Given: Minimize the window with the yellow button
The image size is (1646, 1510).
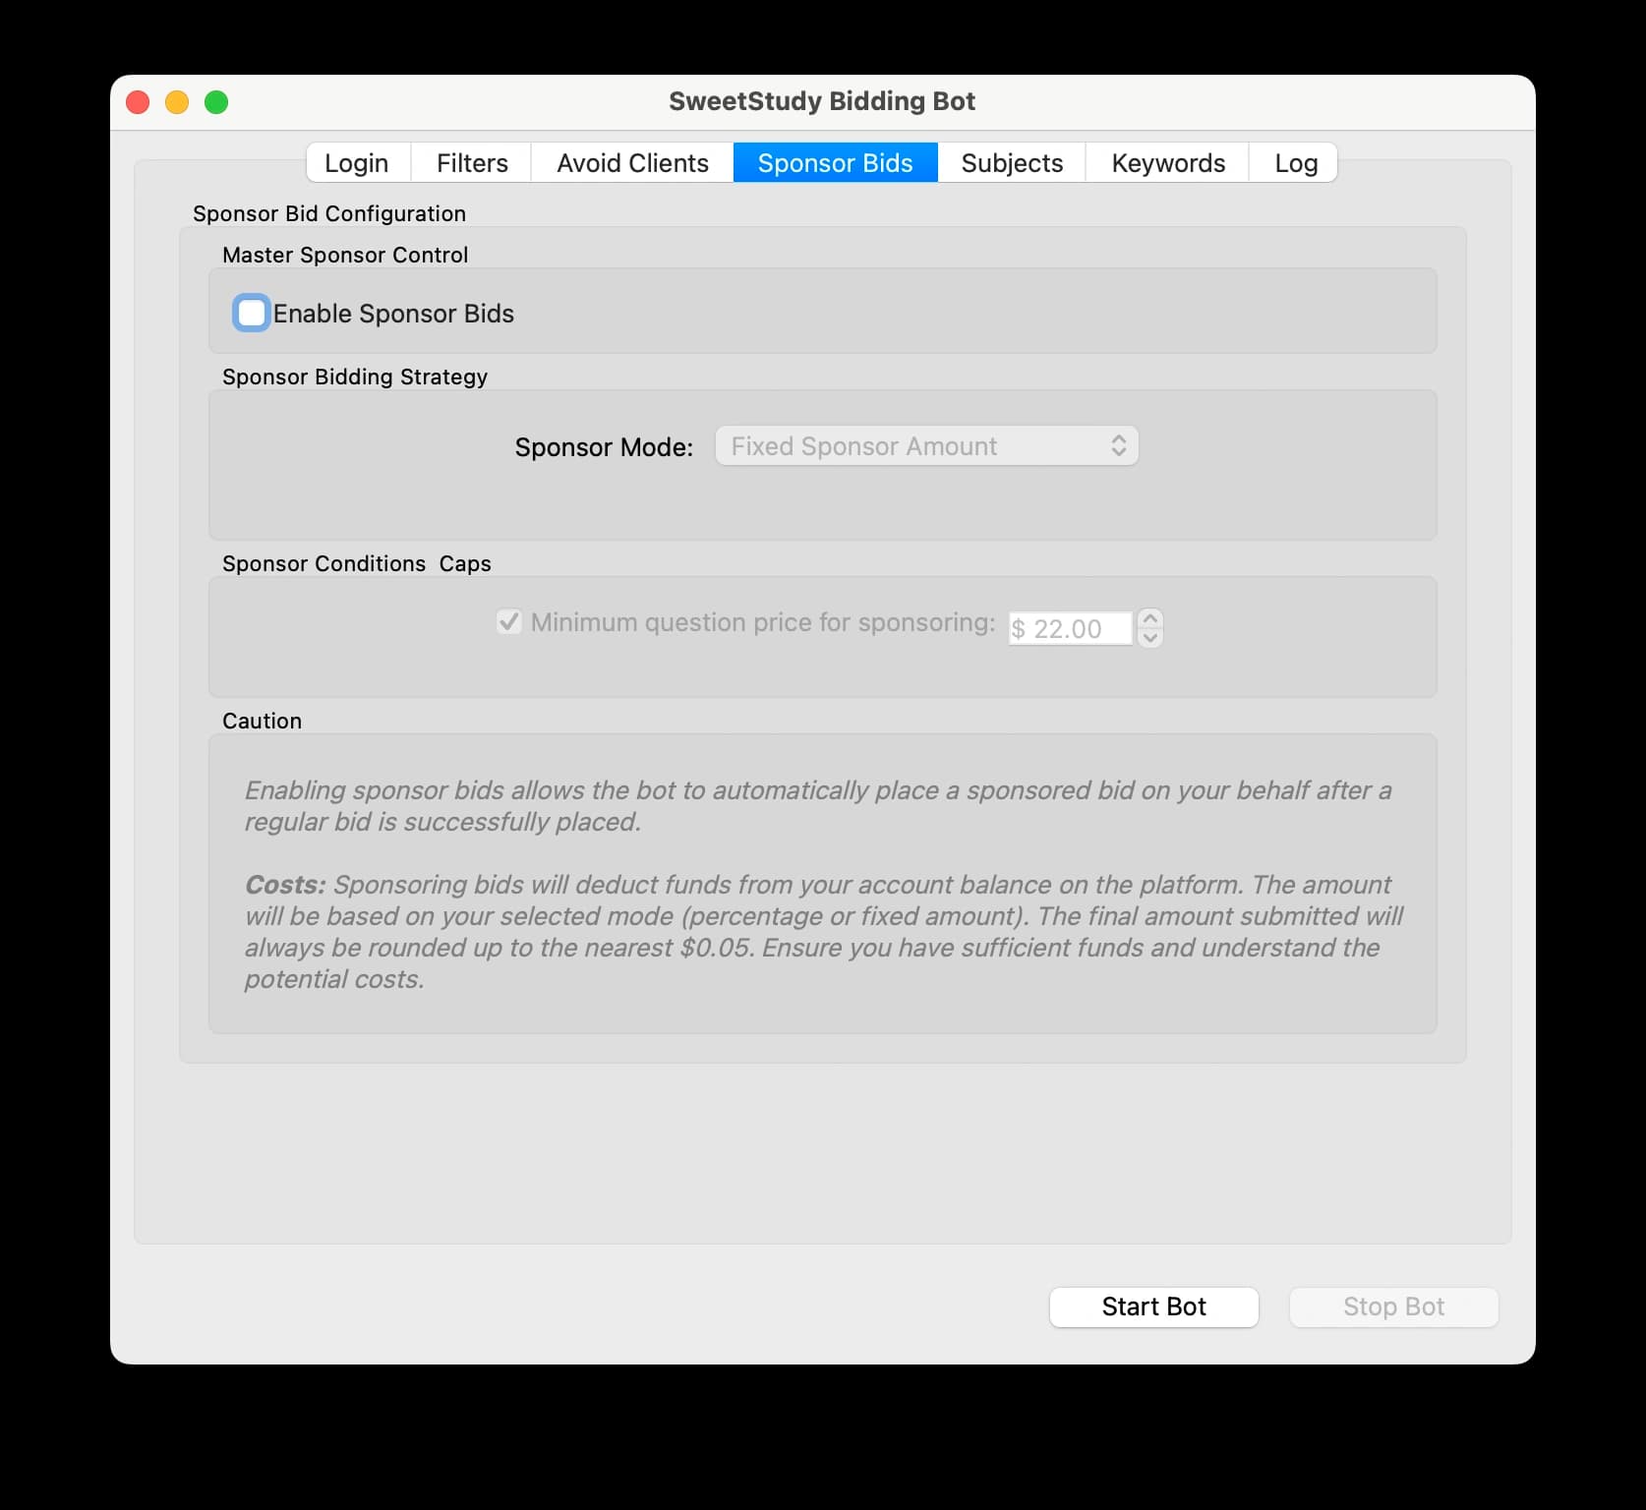Looking at the screenshot, I should point(177,102).
